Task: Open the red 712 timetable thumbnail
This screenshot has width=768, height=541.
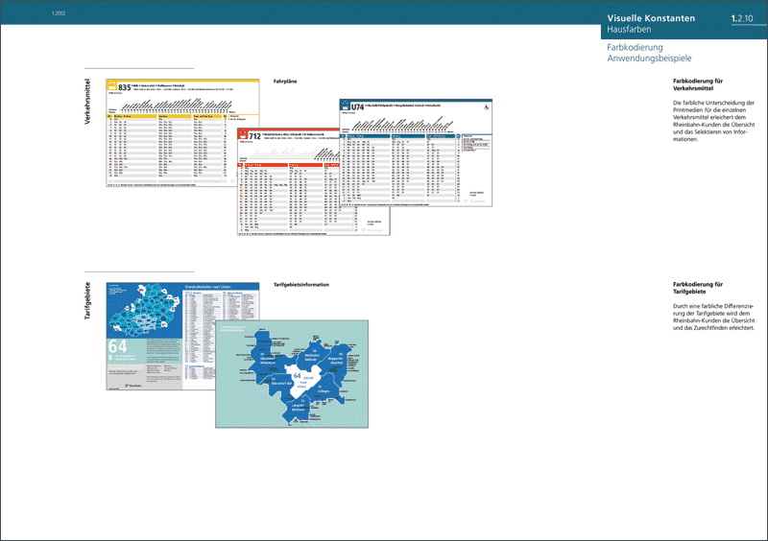Action: click(288, 206)
